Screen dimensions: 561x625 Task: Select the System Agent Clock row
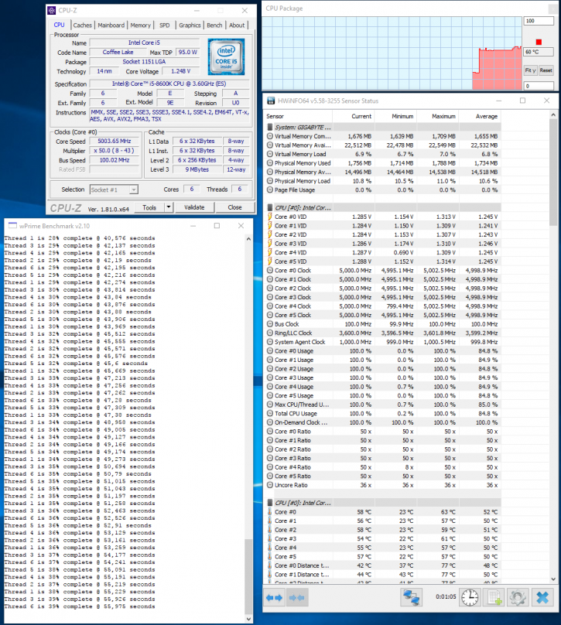[383, 342]
